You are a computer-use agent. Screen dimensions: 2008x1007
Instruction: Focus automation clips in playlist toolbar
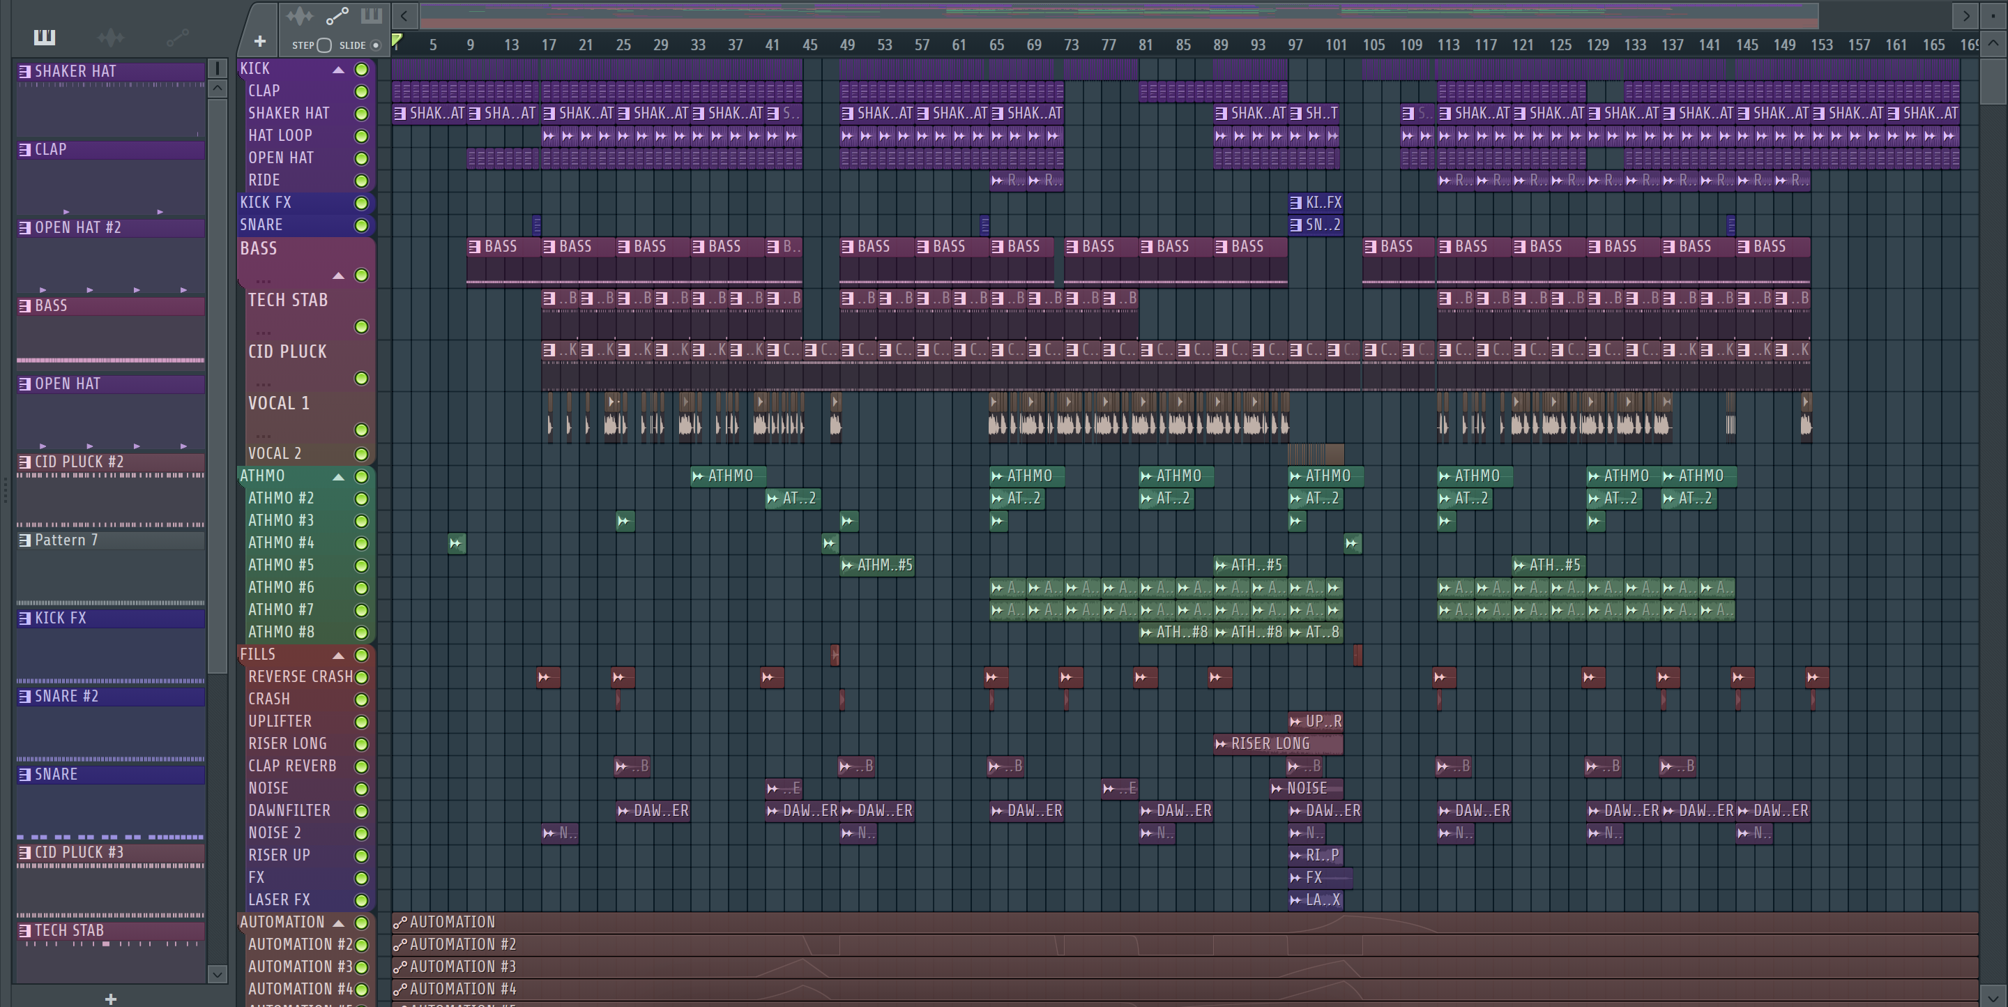pos(337,15)
